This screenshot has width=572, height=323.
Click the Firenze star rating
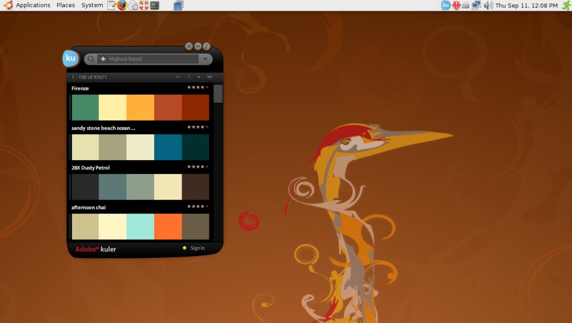[x=198, y=88]
